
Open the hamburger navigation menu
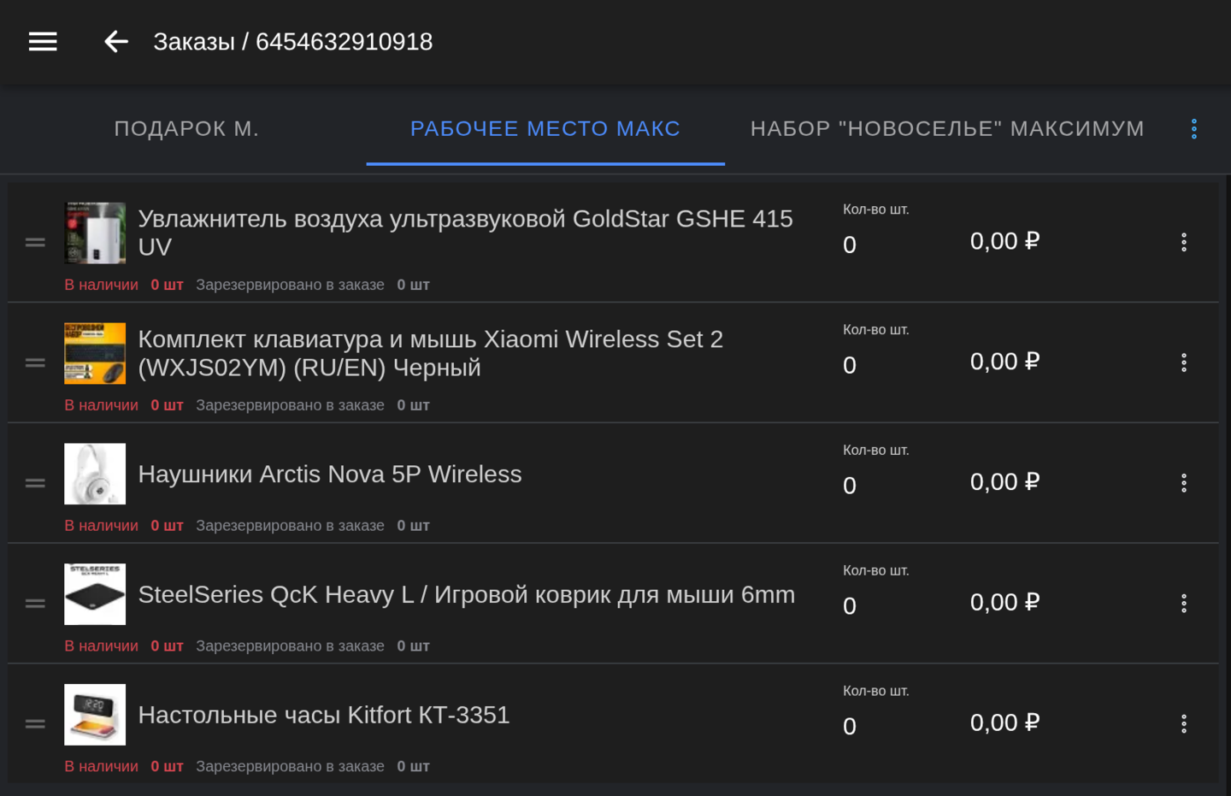(x=43, y=42)
